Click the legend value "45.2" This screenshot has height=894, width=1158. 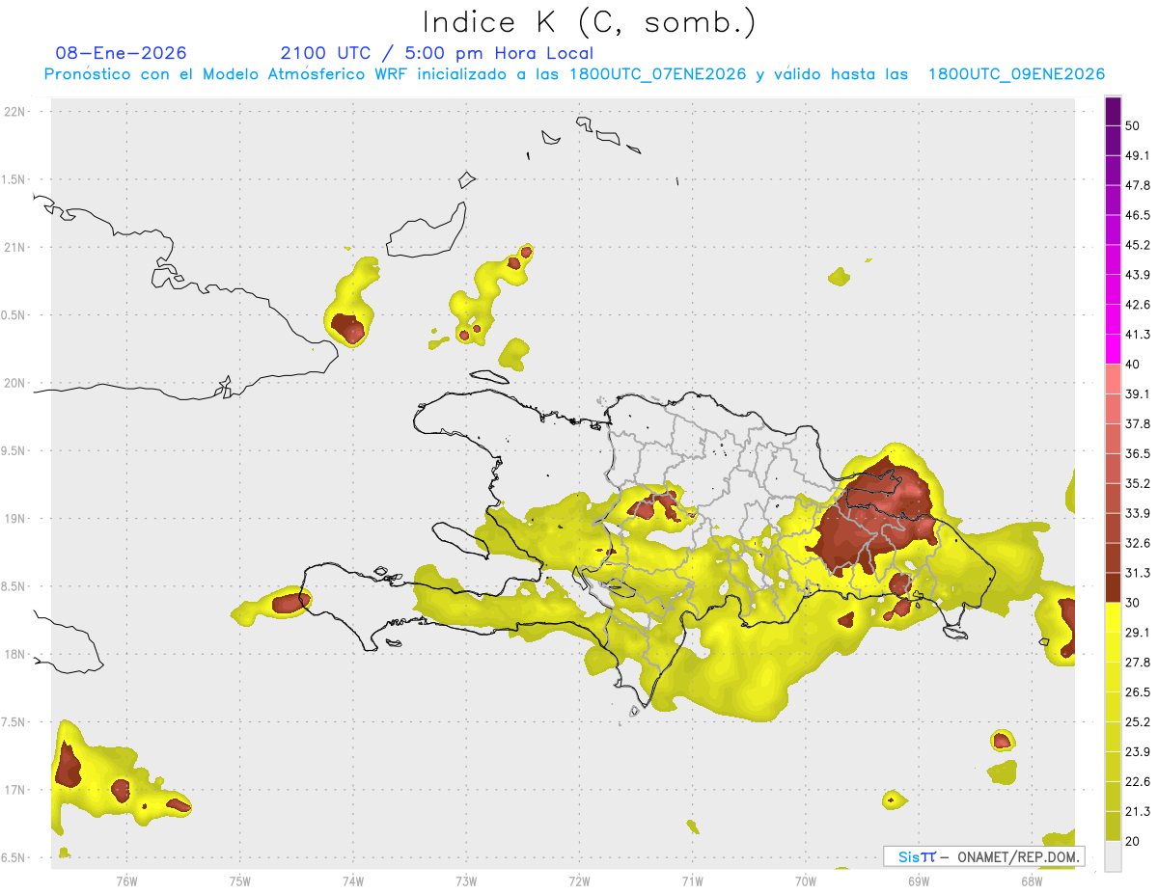pos(1138,245)
